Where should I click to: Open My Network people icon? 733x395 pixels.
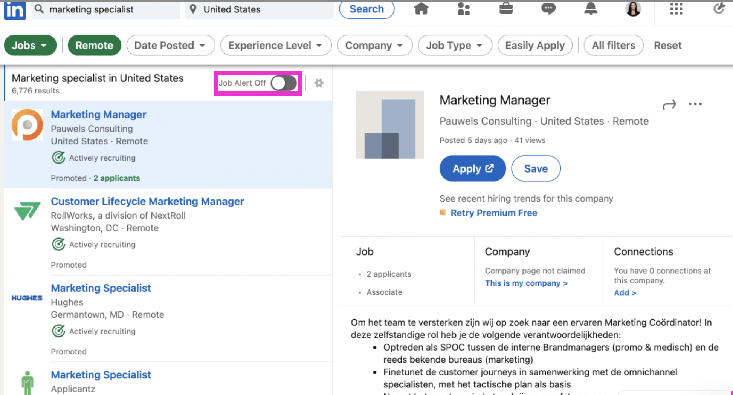(464, 9)
